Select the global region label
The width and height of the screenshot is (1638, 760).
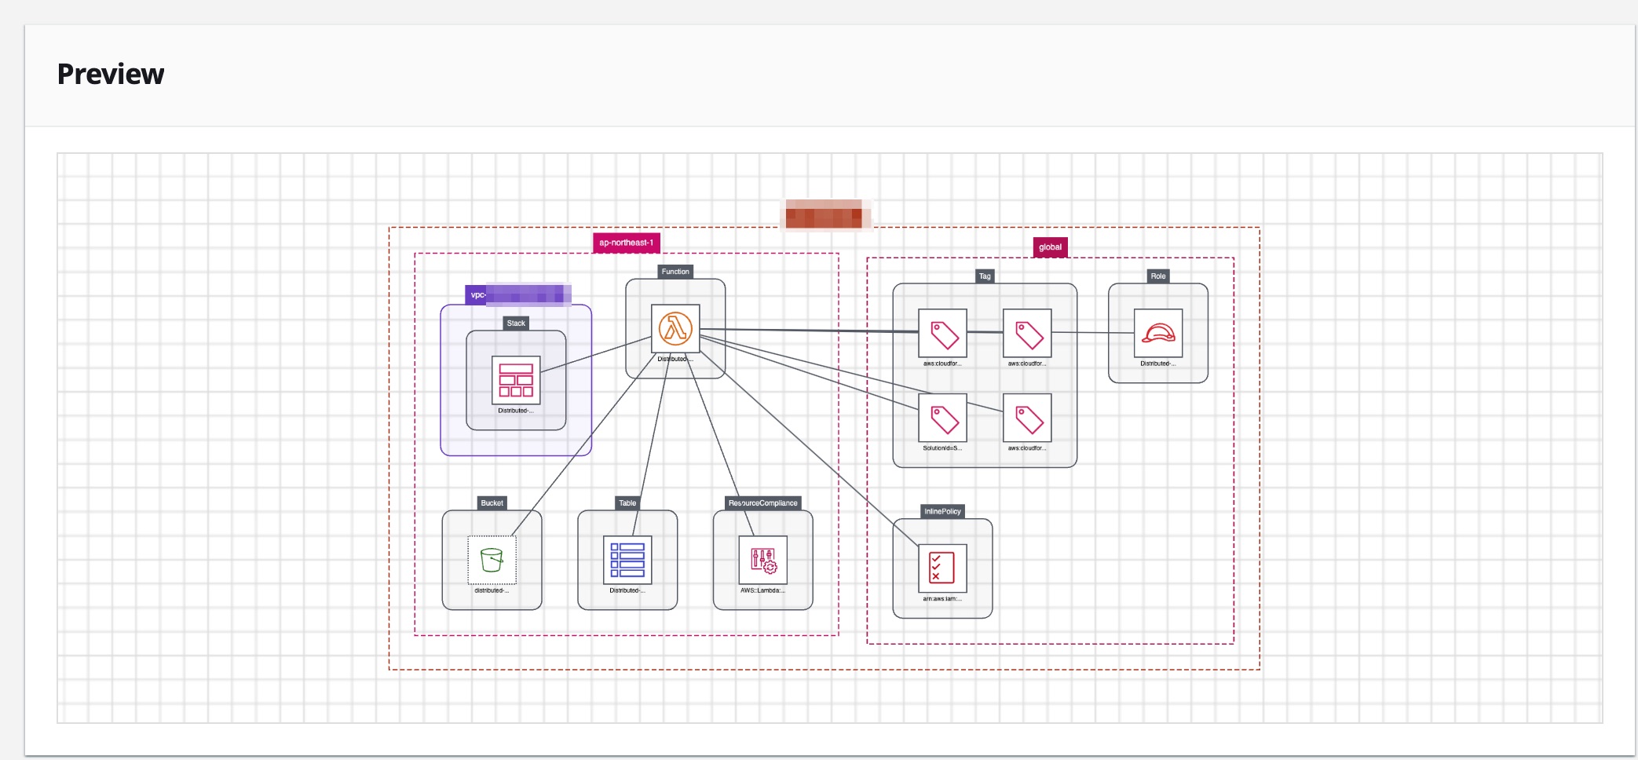click(1050, 247)
